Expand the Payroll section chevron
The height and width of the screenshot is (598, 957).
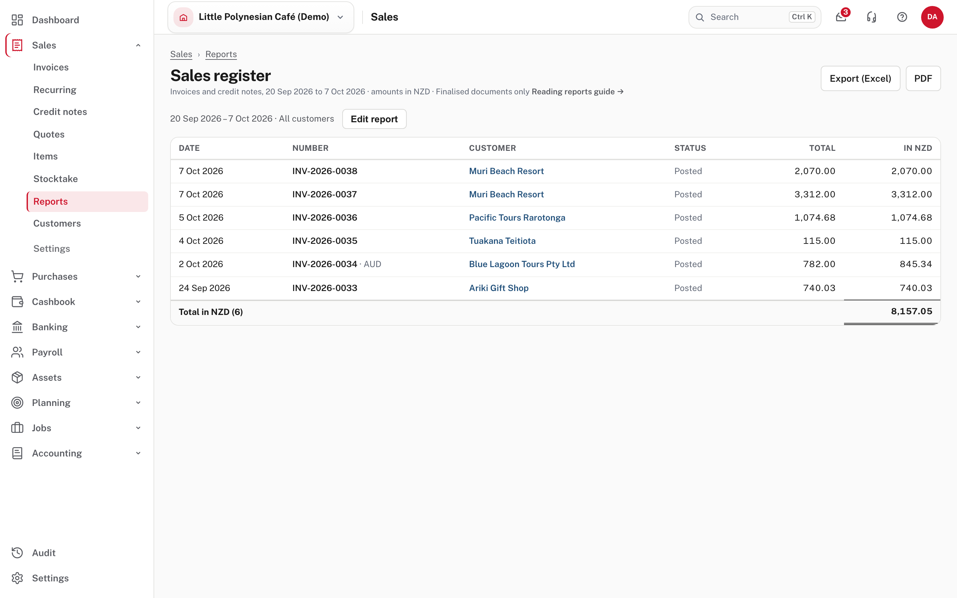[138, 352]
